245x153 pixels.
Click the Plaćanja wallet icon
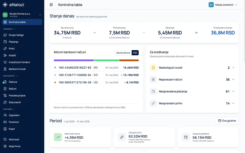pos(5,42)
